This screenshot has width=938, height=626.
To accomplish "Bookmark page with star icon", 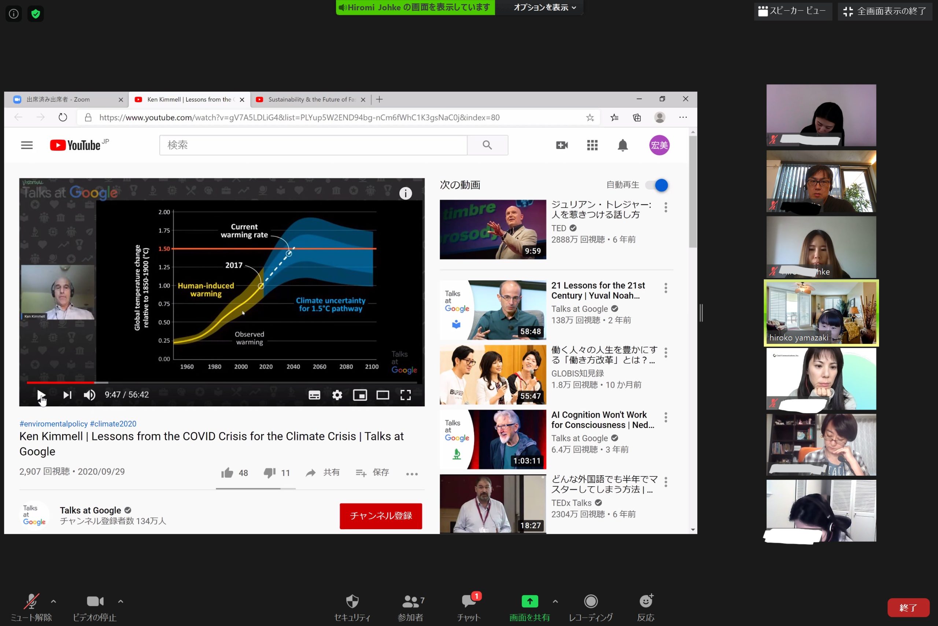I will pyautogui.click(x=590, y=117).
